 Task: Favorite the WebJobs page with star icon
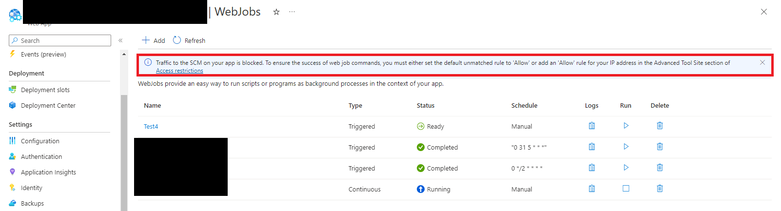(276, 12)
